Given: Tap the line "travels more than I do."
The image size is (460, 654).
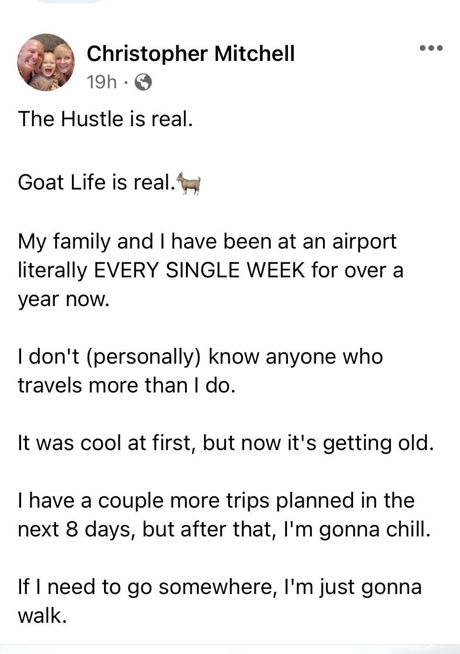Looking at the screenshot, I should pyautogui.click(x=127, y=385).
